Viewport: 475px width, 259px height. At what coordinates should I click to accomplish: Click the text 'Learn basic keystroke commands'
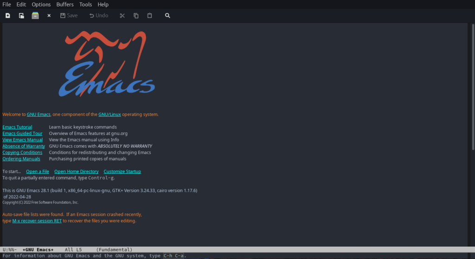[83, 127]
